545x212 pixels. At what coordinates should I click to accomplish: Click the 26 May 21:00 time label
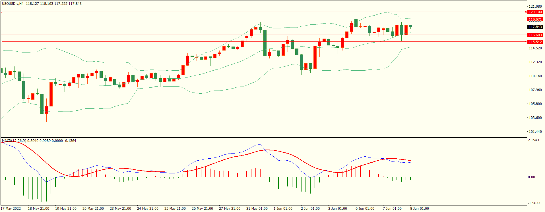click(x=202, y=209)
